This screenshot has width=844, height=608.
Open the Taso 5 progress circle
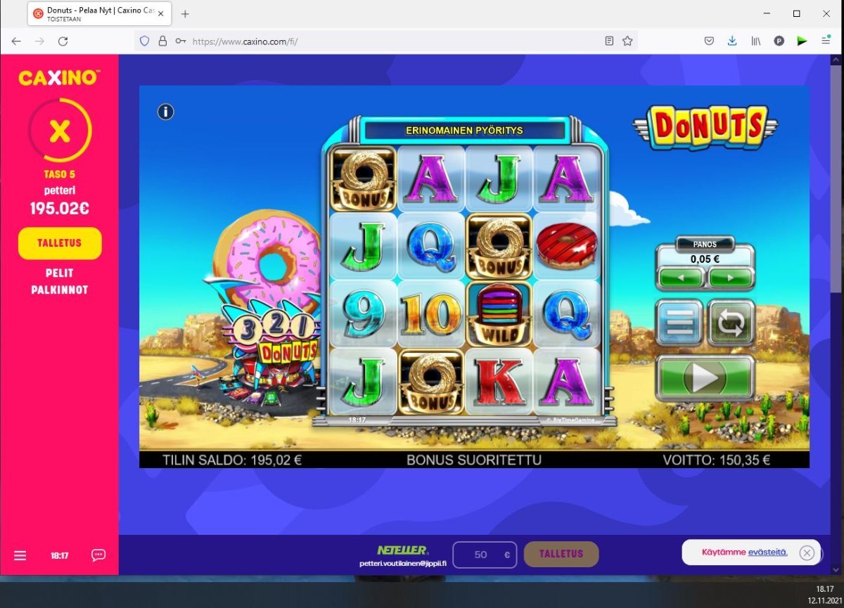coord(60,131)
